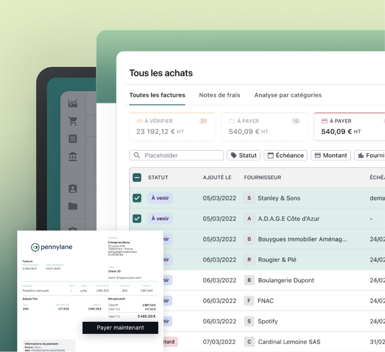Select the À vérifier summary card
The width and height of the screenshot is (385, 352).
point(172,126)
